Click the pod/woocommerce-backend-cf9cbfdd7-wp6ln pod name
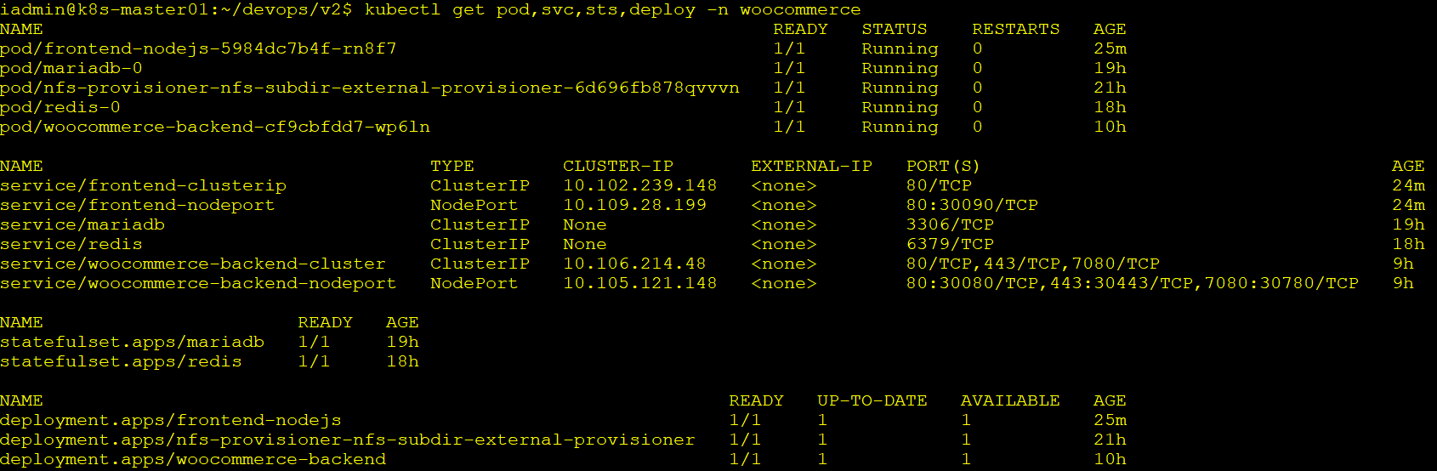Image resolution: width=1437 pixels, height=471 pixels. (x=215, y=128)
